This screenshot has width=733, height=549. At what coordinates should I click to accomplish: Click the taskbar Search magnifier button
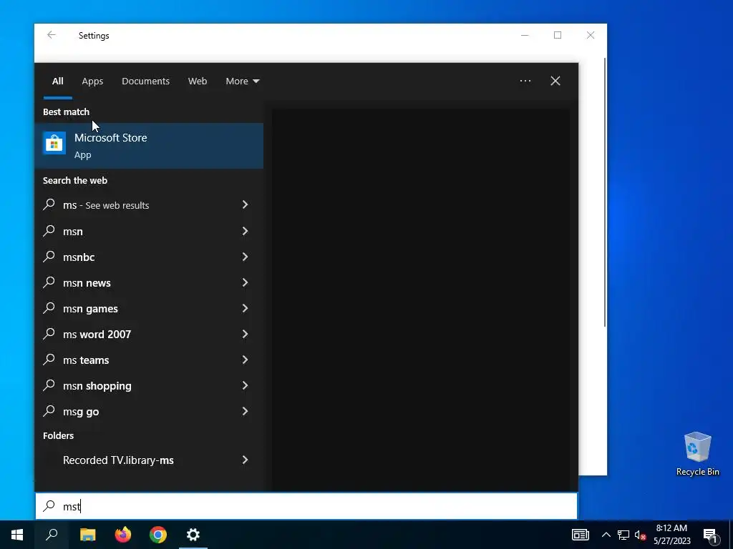[x=52, y=535]
